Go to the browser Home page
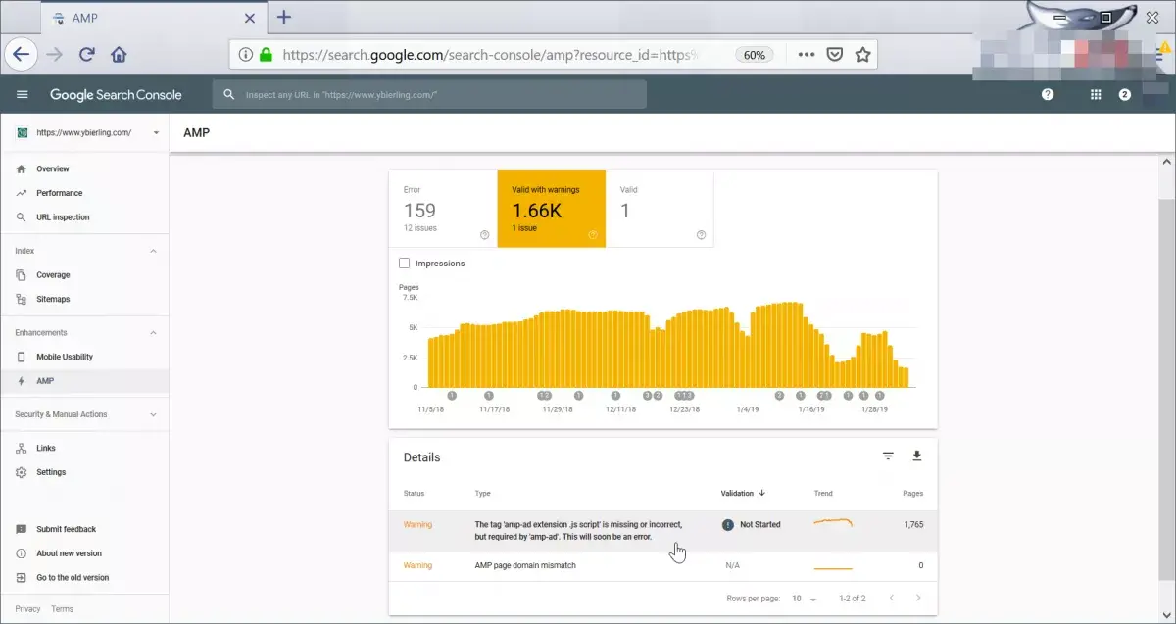 pos(119,55)
